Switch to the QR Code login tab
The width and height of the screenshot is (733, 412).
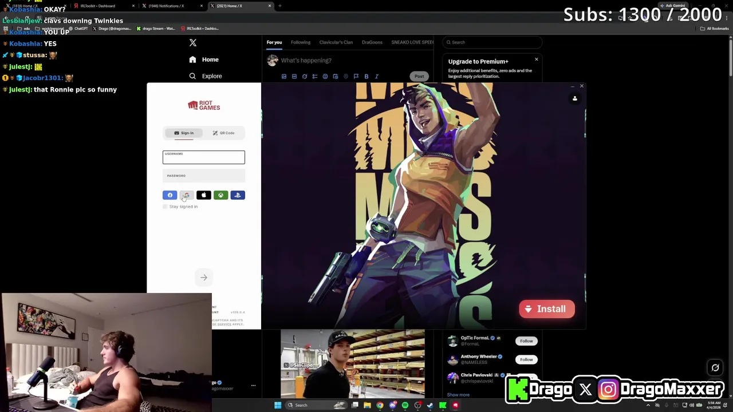(x=224, y=133)
